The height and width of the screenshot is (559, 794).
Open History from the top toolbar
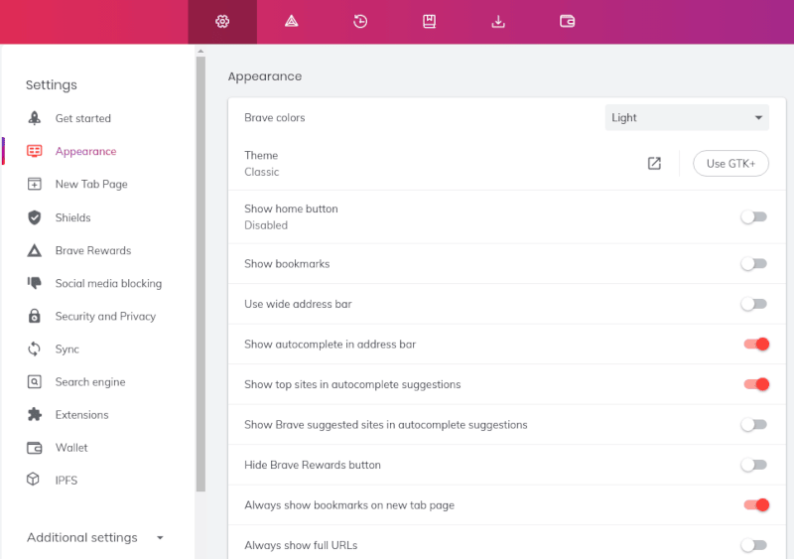(x=360, y=21)
